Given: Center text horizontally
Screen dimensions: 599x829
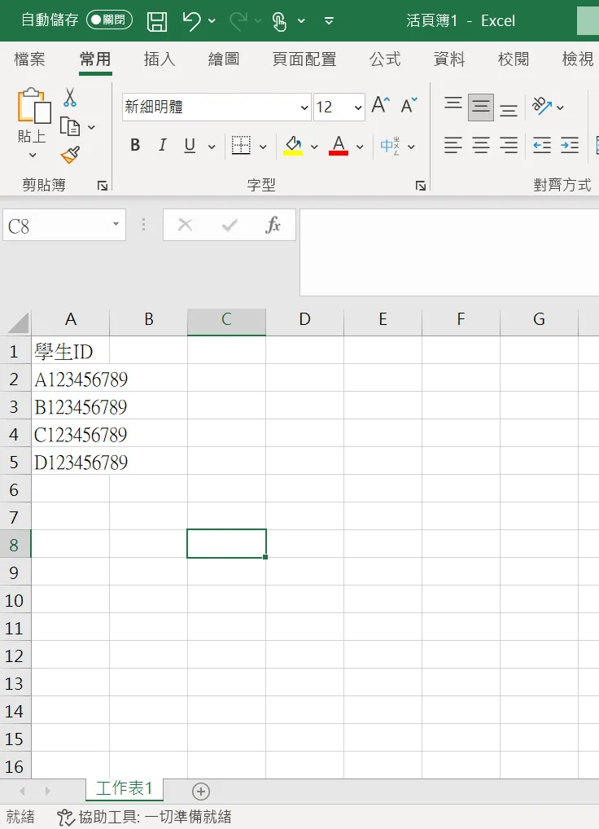Looking at the screenshot, I should pyautogui.click(x=481, y=146).
